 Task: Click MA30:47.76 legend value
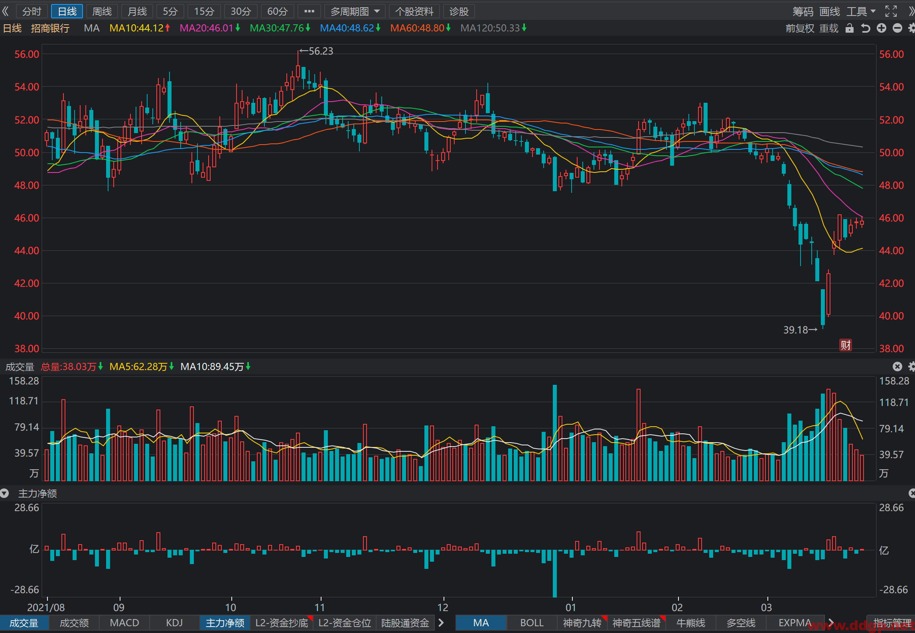point(277,28)
